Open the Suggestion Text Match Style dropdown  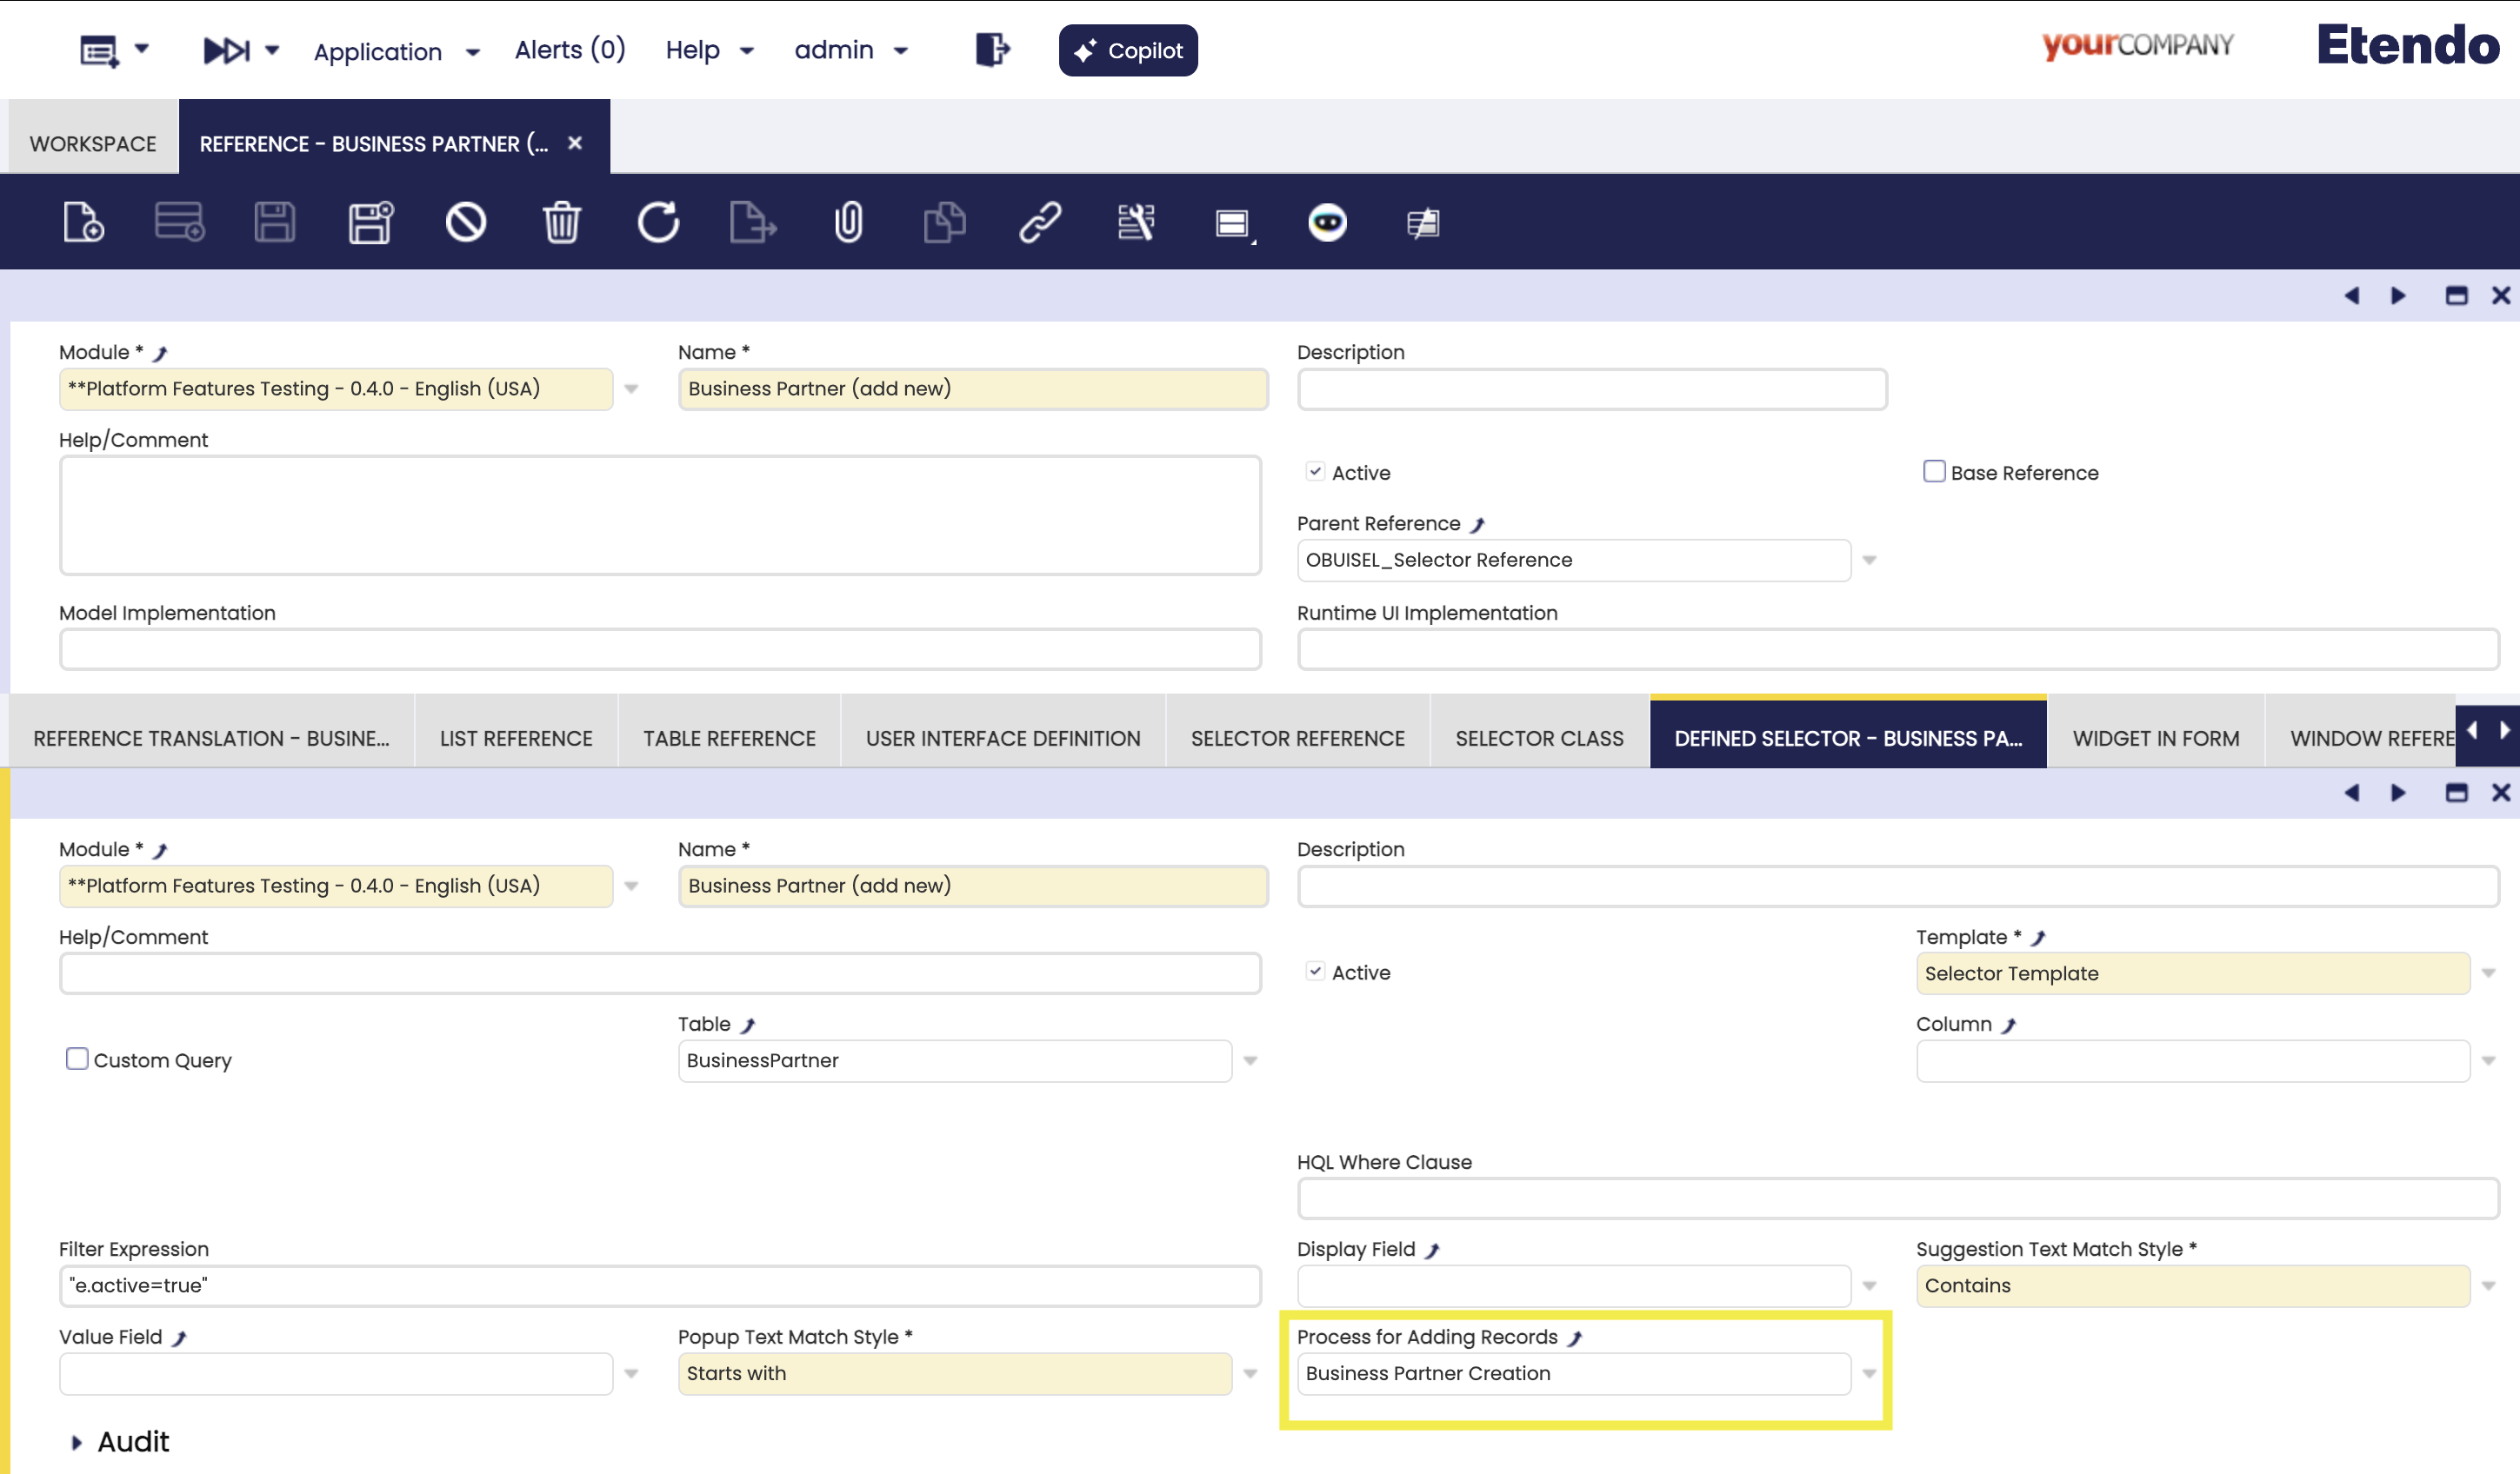coord(2488,1286)
